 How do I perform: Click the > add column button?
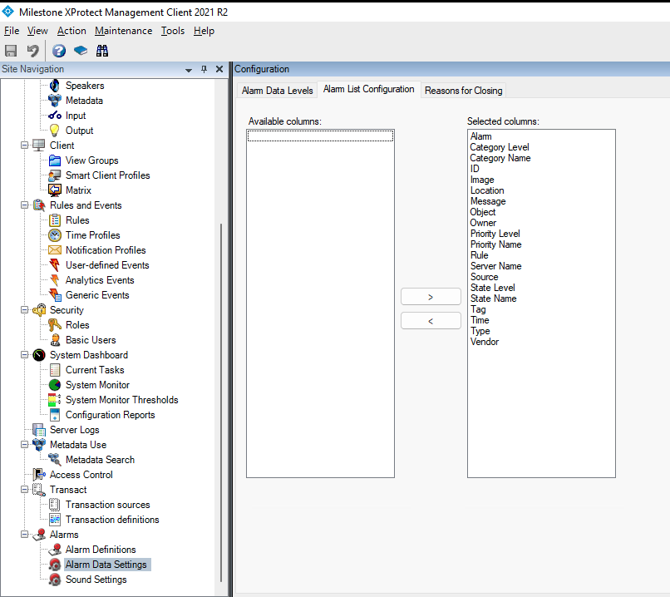click(x=431, y=297)
